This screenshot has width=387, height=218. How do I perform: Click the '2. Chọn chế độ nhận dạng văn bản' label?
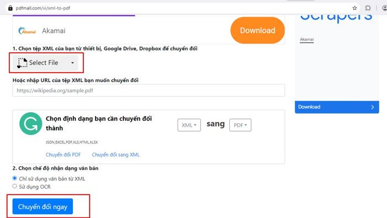point(55,168)
